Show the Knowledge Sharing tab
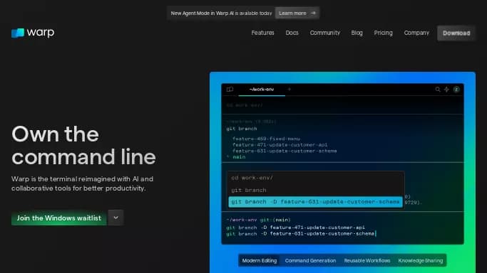Viewport: 487px width, 273px height. [421, 261]
